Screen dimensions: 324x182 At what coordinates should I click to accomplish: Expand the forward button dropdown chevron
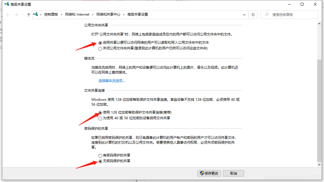click(x=22, y=14)
